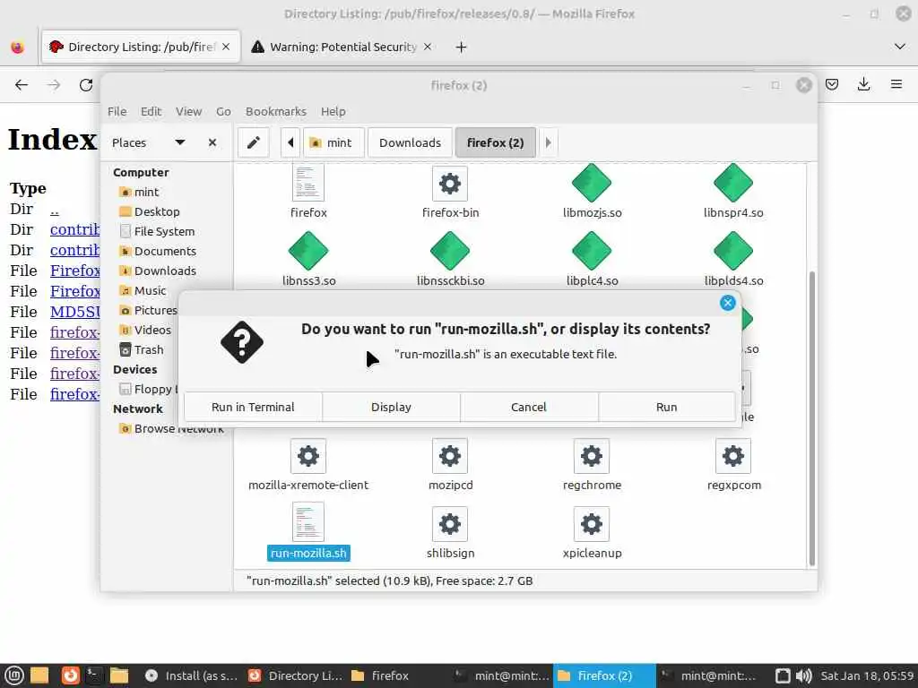Open terminal launcher in taskbar

(x=94, y=675)
